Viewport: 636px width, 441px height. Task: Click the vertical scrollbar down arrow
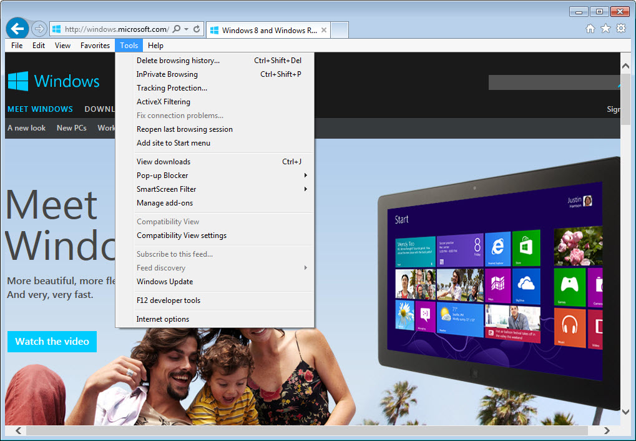[x=626, y=412]
